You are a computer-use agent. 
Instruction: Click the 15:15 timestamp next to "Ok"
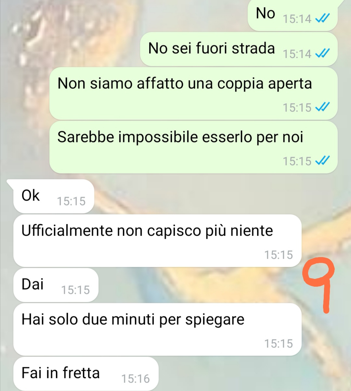click(71, 201)
